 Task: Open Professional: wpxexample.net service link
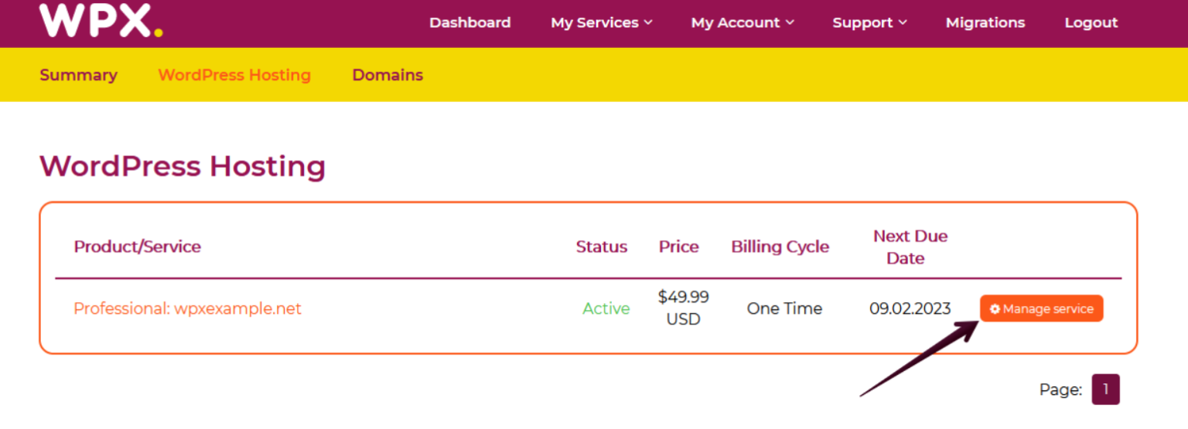tap(187, 308)
